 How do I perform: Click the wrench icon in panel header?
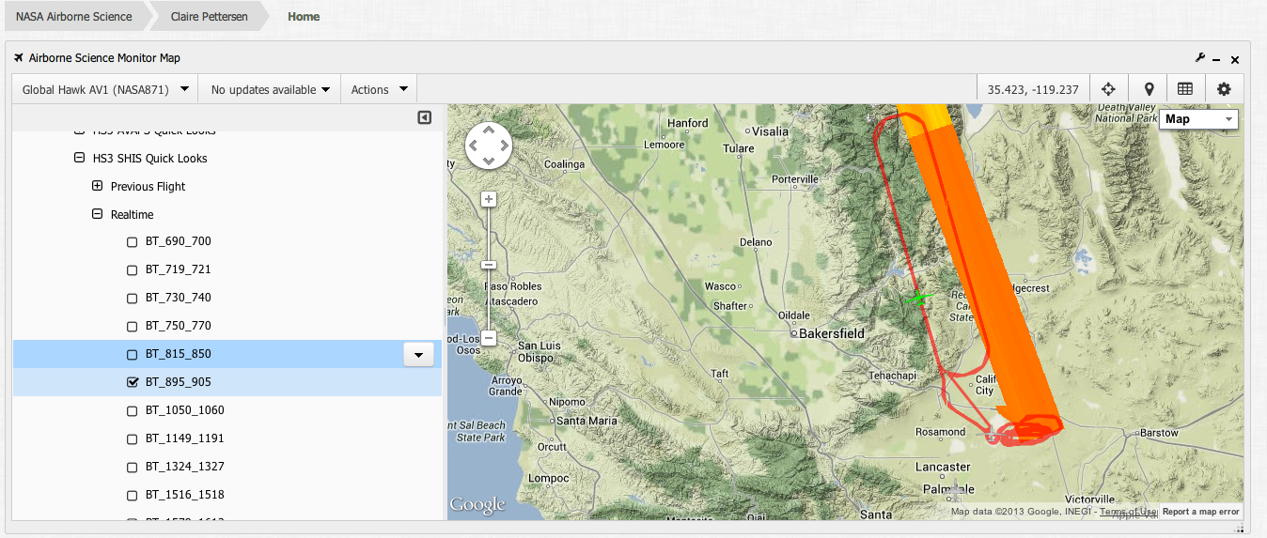pyautogui.click(x=1199, y=58)
